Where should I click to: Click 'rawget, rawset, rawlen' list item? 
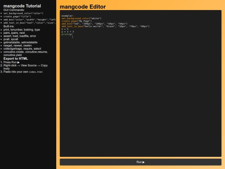[x=17, y=45]
